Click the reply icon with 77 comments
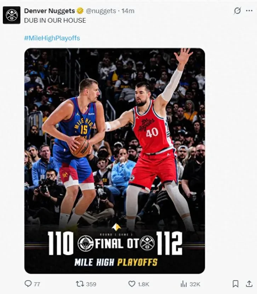 pyautogui.click(x=28, y=283)
